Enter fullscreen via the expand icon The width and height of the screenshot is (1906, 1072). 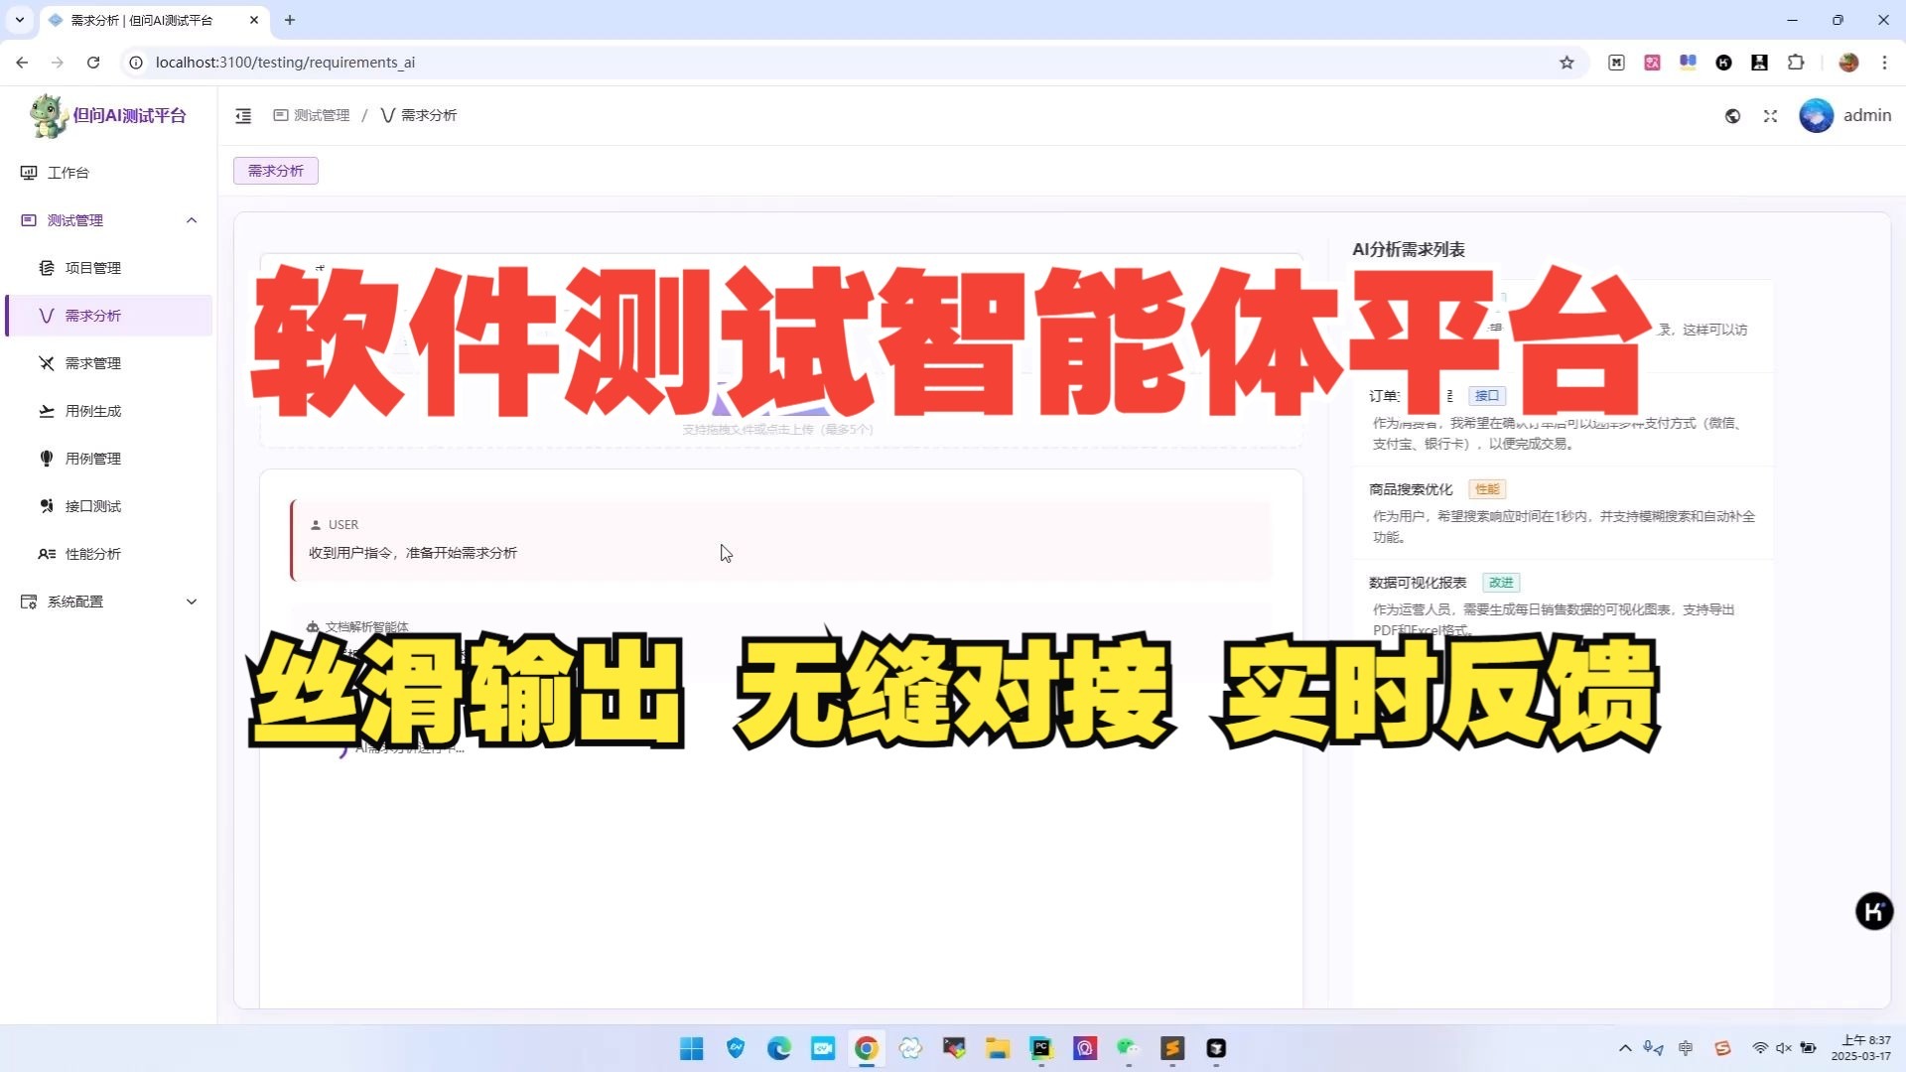pos(1770,115)
